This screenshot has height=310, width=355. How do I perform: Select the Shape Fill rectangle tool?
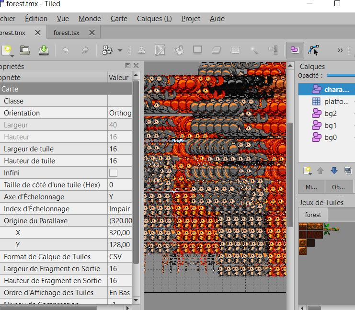coord(198,50)
